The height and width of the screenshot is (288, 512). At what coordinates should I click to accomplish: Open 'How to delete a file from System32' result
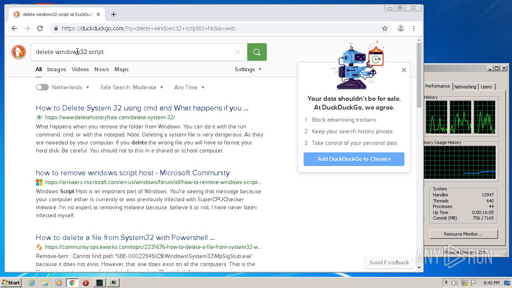125,238
